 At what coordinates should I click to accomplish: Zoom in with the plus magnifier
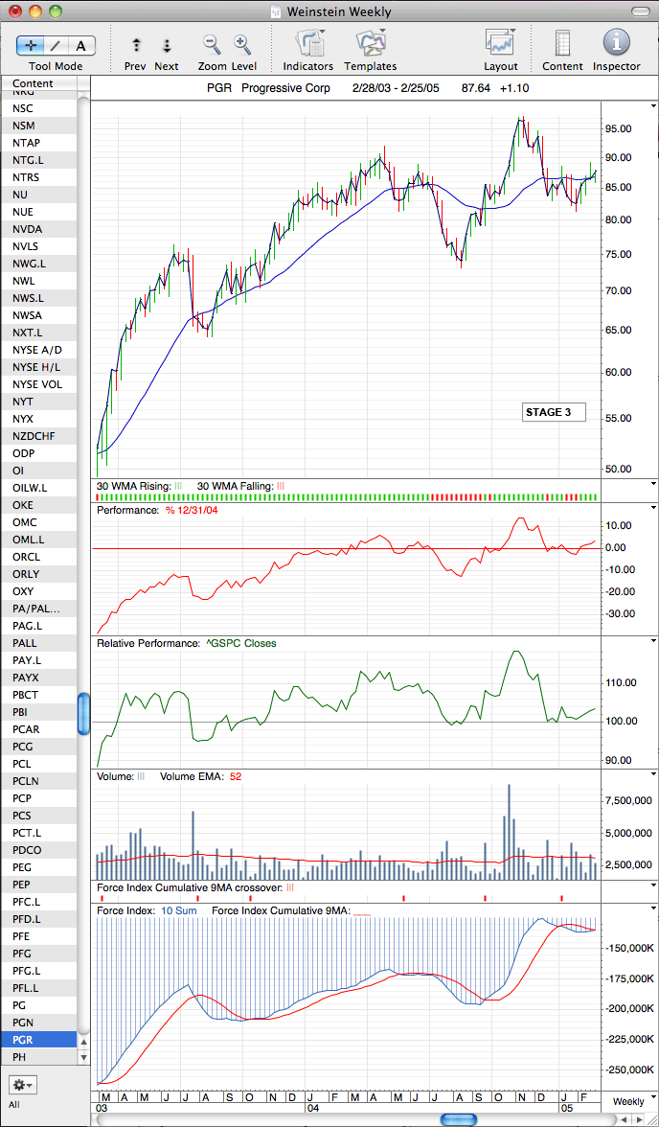click(x=243, y=45)
